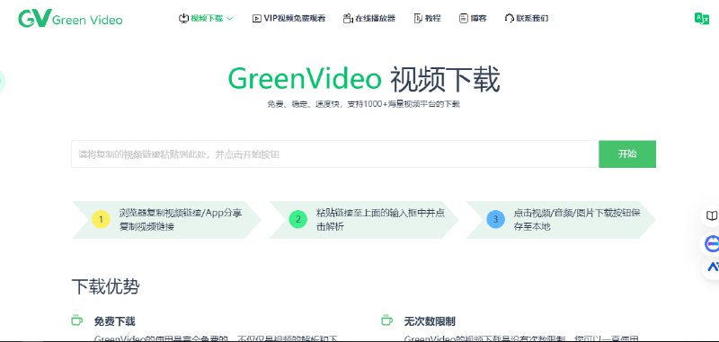Screen dimensions: 719x342
Task: Click the document icon beside 博客
Action: 463,18
